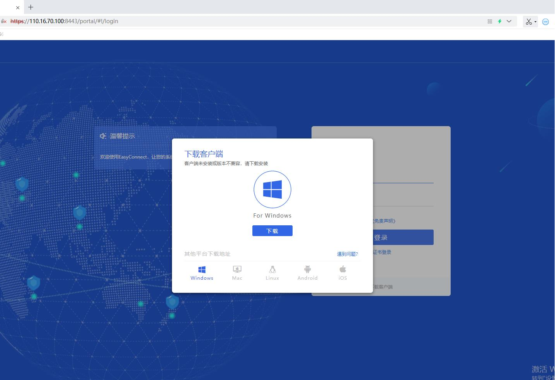Pick the Android robot icon
This screenshot has width=555, height=380.
click(x=307, y=270)
